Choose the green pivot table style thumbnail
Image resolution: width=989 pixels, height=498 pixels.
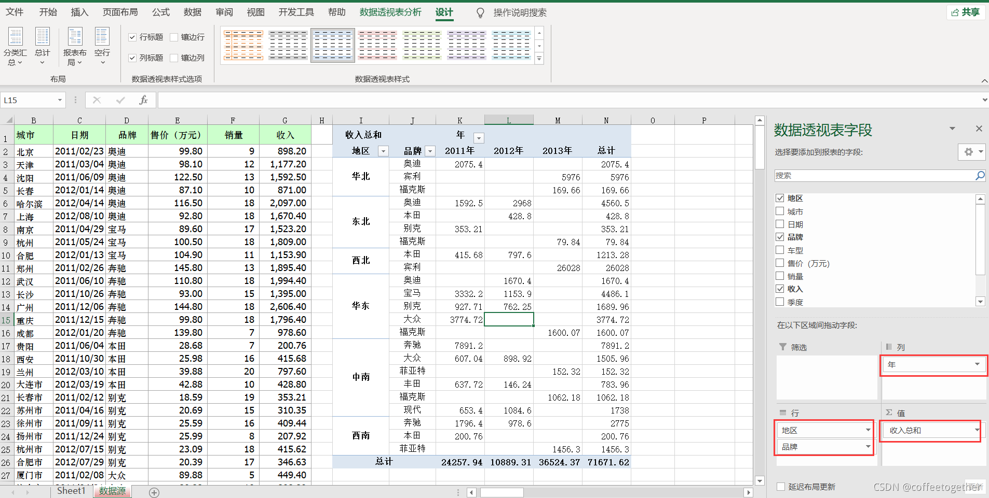422,45
